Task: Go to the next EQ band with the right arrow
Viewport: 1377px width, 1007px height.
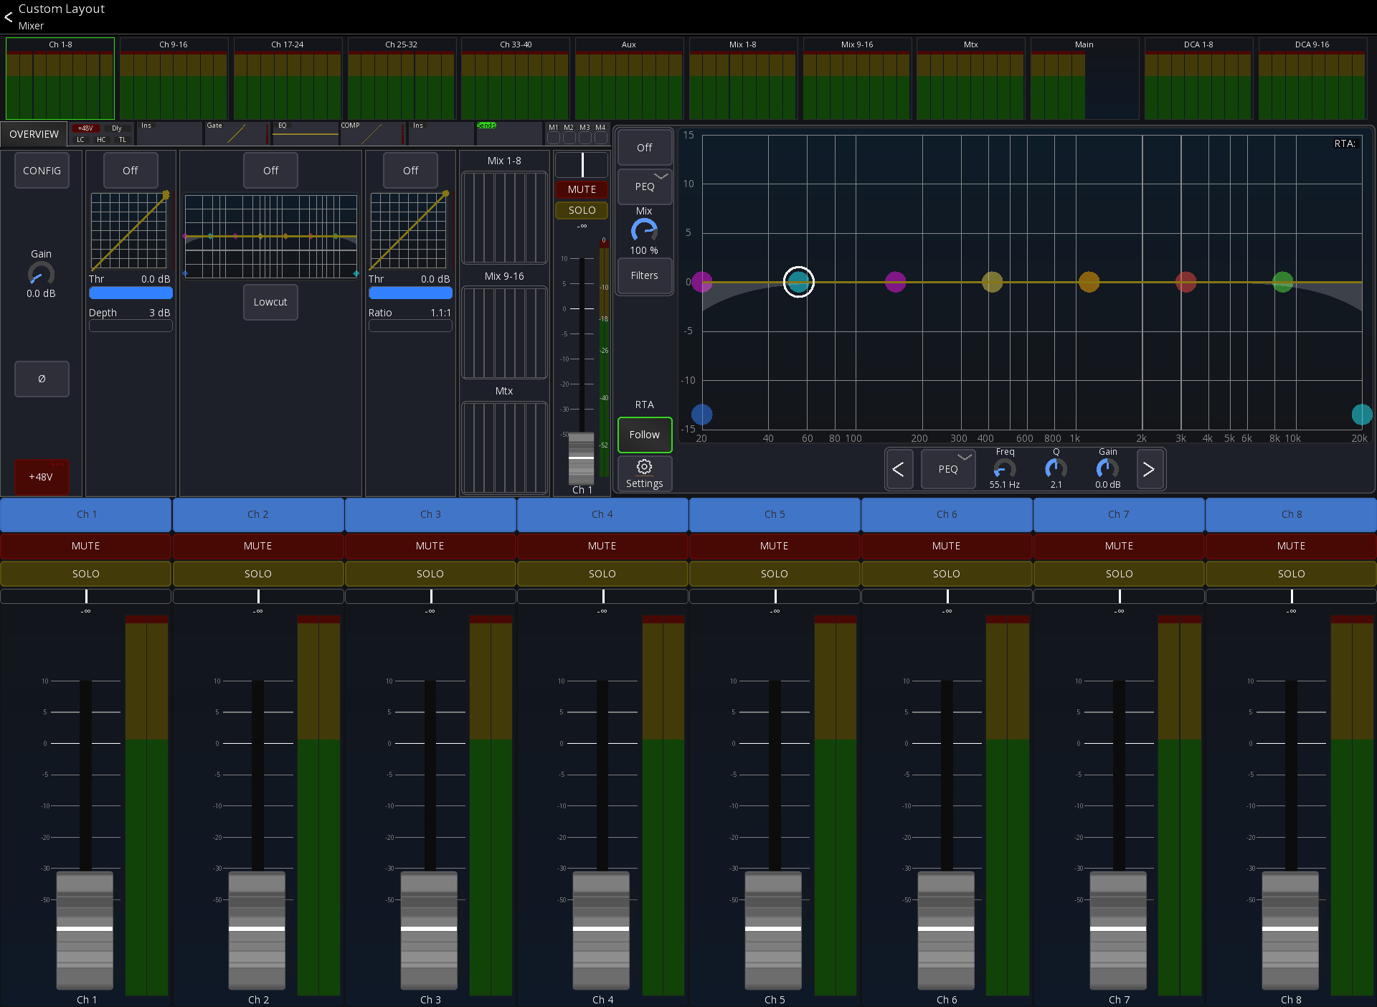Action: (1149, 469)
